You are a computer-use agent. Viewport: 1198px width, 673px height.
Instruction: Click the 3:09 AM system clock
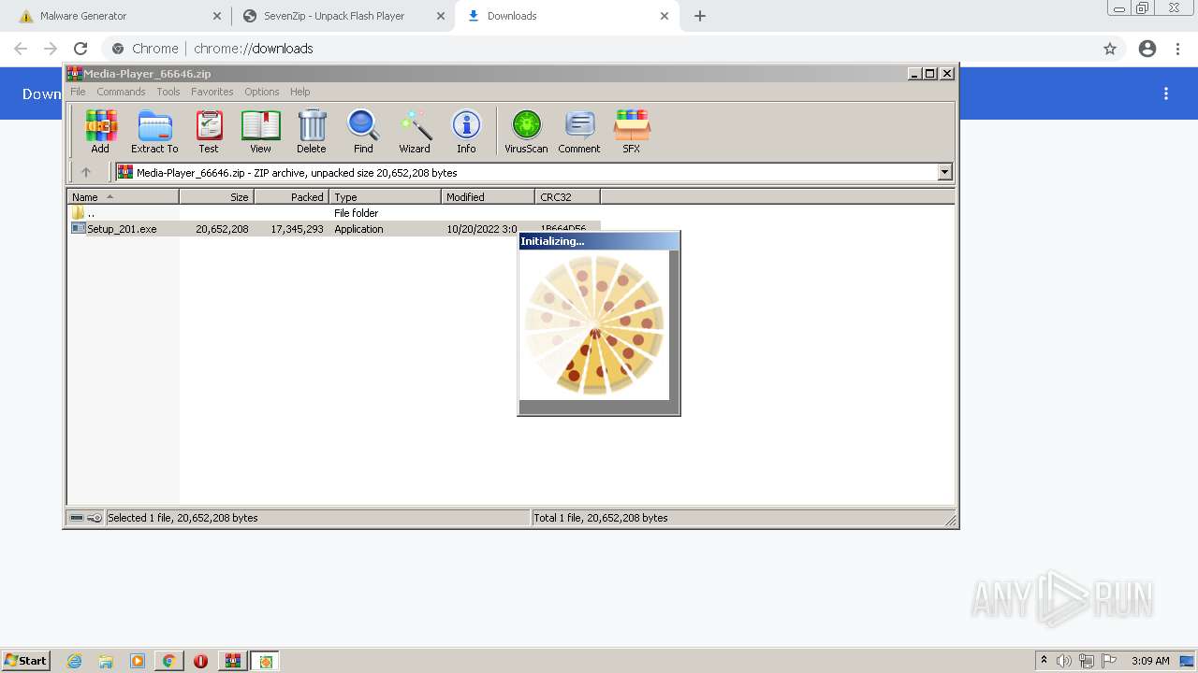pos(1150,661)
